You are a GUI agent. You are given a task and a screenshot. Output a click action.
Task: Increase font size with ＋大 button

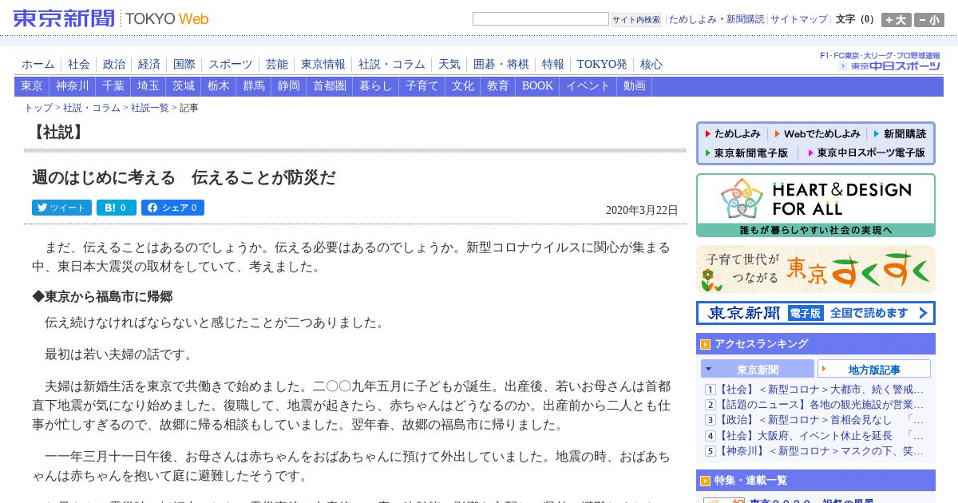[896, 20]
